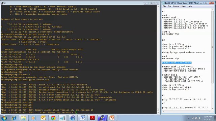Viewport: 216px width, 121px height.
Task: Switch to the PuTTY terminal taskbar icon
Action: (102, 118)
